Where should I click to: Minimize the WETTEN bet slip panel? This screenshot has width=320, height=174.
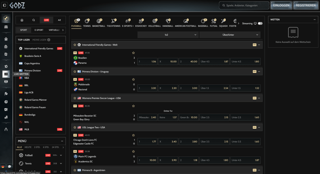[314, 20]
